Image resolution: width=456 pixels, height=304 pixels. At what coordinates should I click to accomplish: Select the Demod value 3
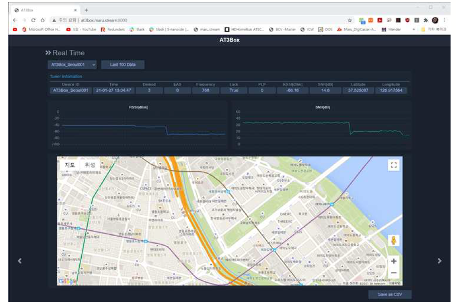click(149, 90)
